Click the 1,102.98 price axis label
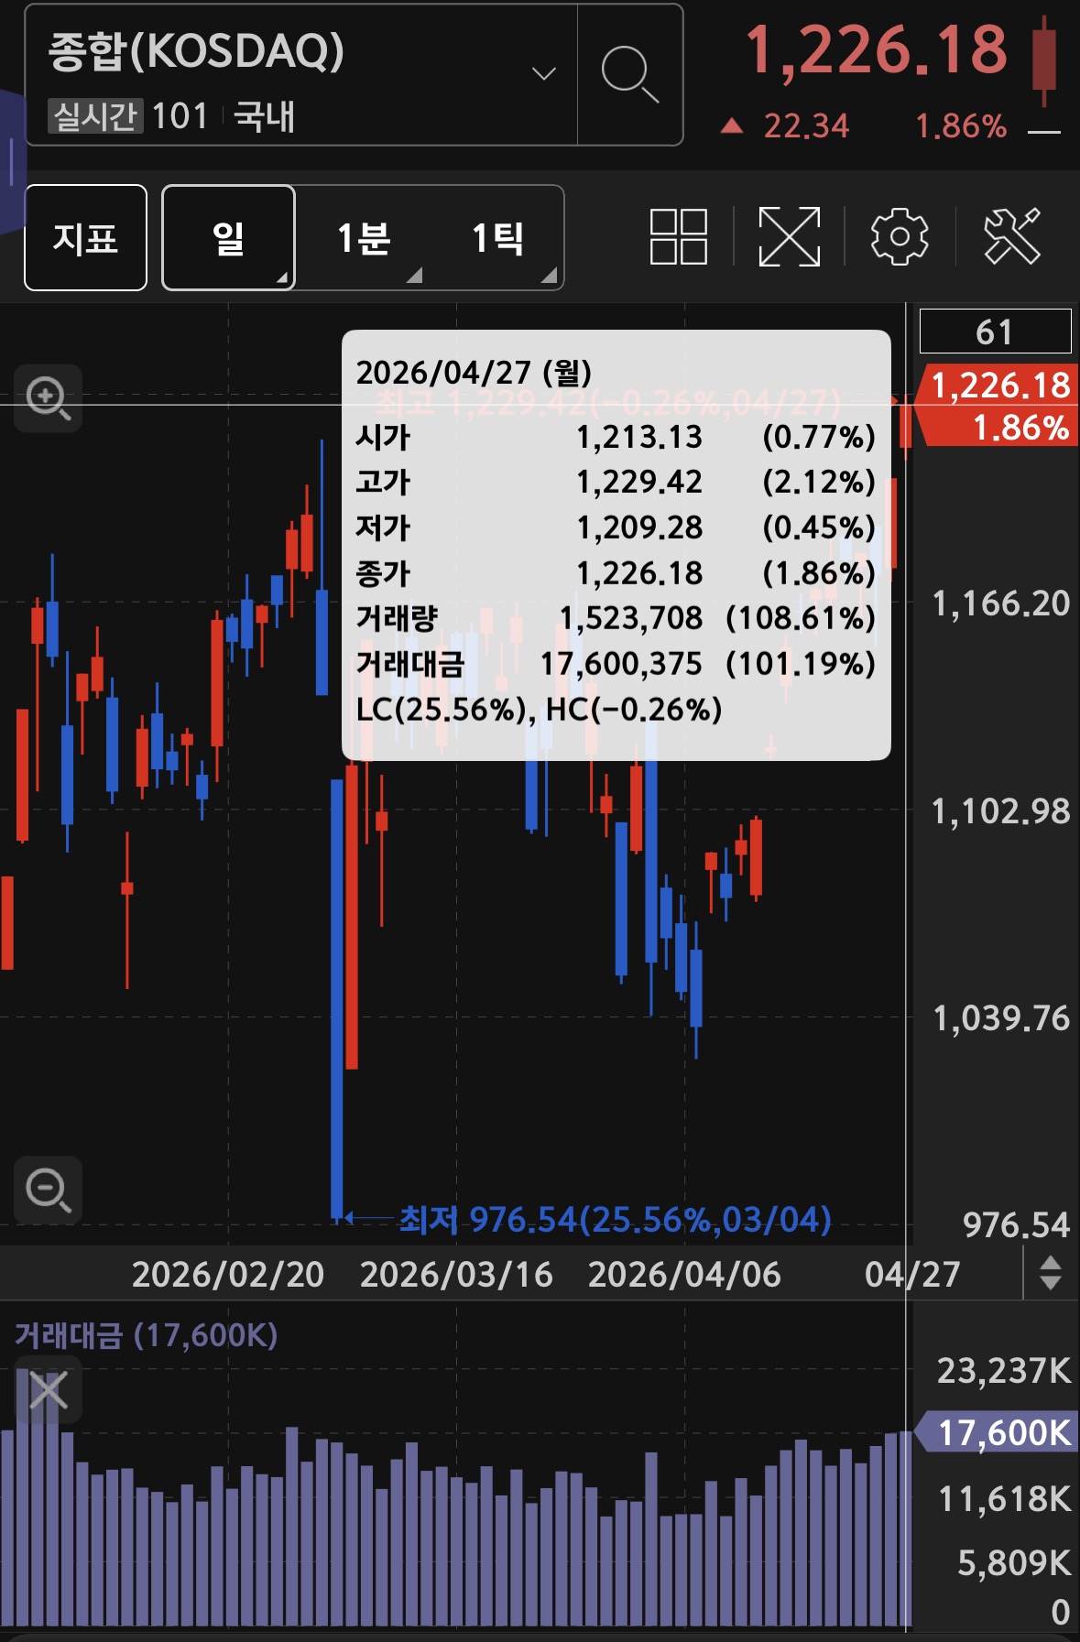Image resolution: width=1080 pixels, height=1642 pixels. point(1000,811)
